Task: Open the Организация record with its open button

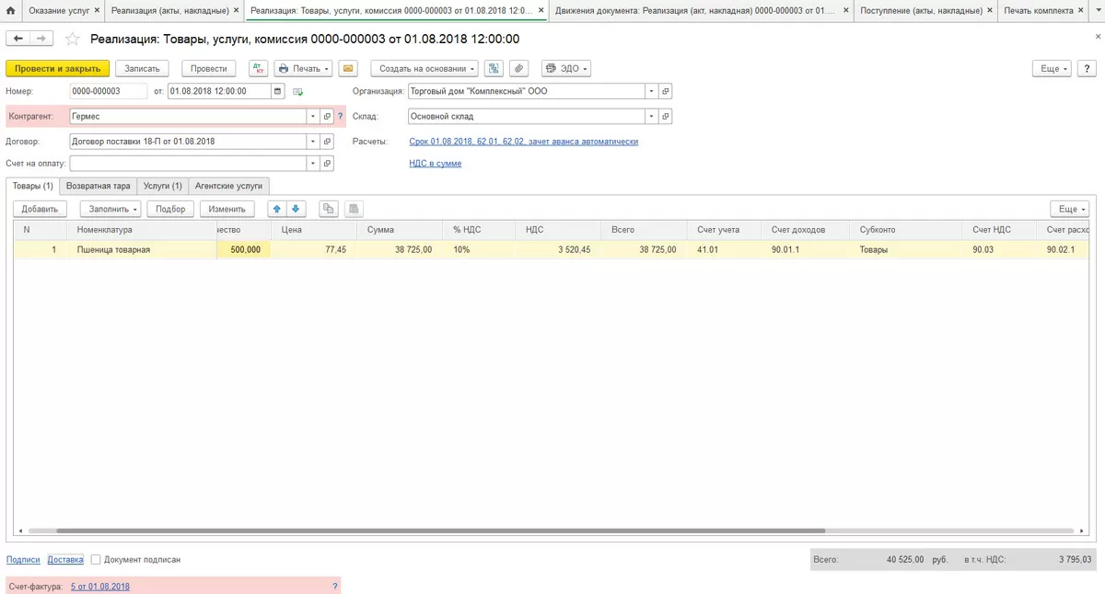Action: [665, 91]
